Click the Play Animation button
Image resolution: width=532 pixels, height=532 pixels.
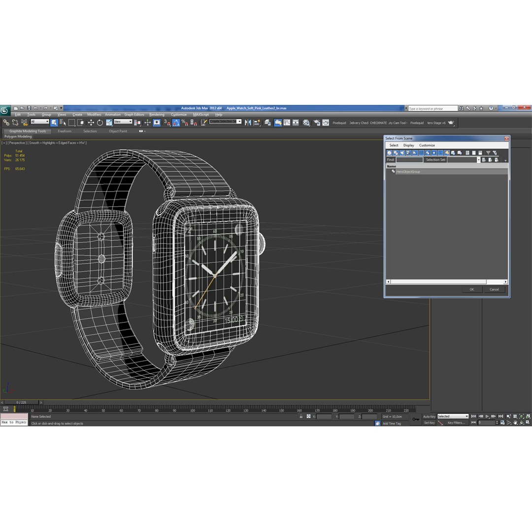coord(487,416)
